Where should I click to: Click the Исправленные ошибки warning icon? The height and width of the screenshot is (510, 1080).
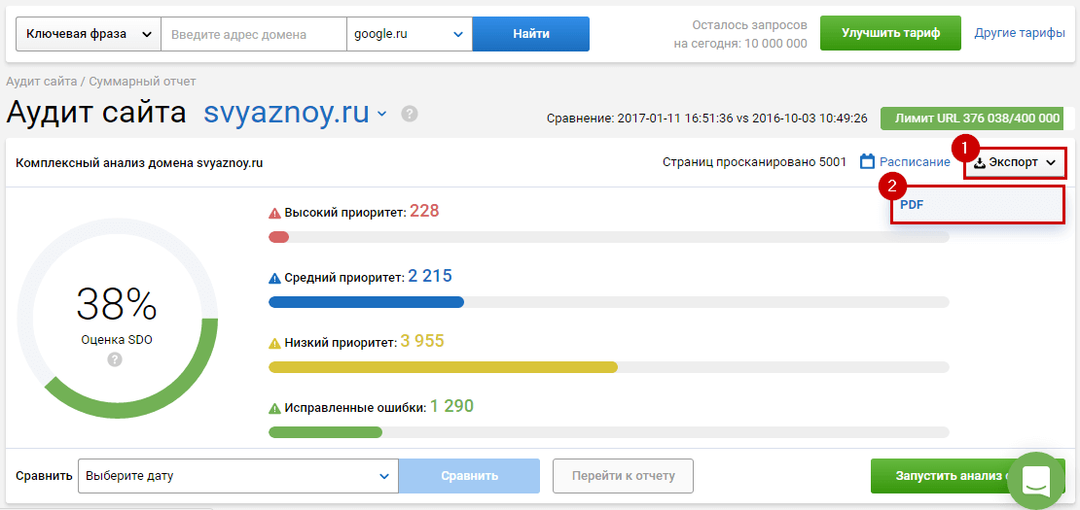[x=274, y=408]
